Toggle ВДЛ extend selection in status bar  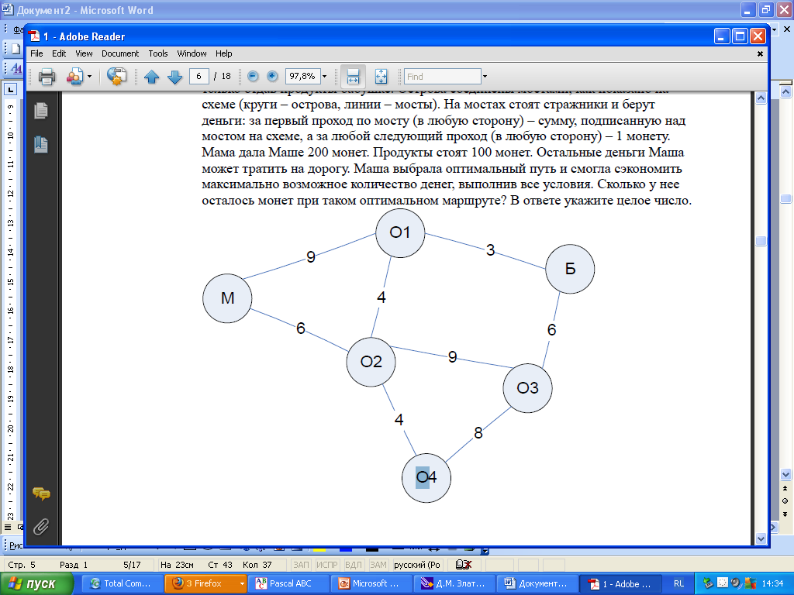[x=353, y=565]
